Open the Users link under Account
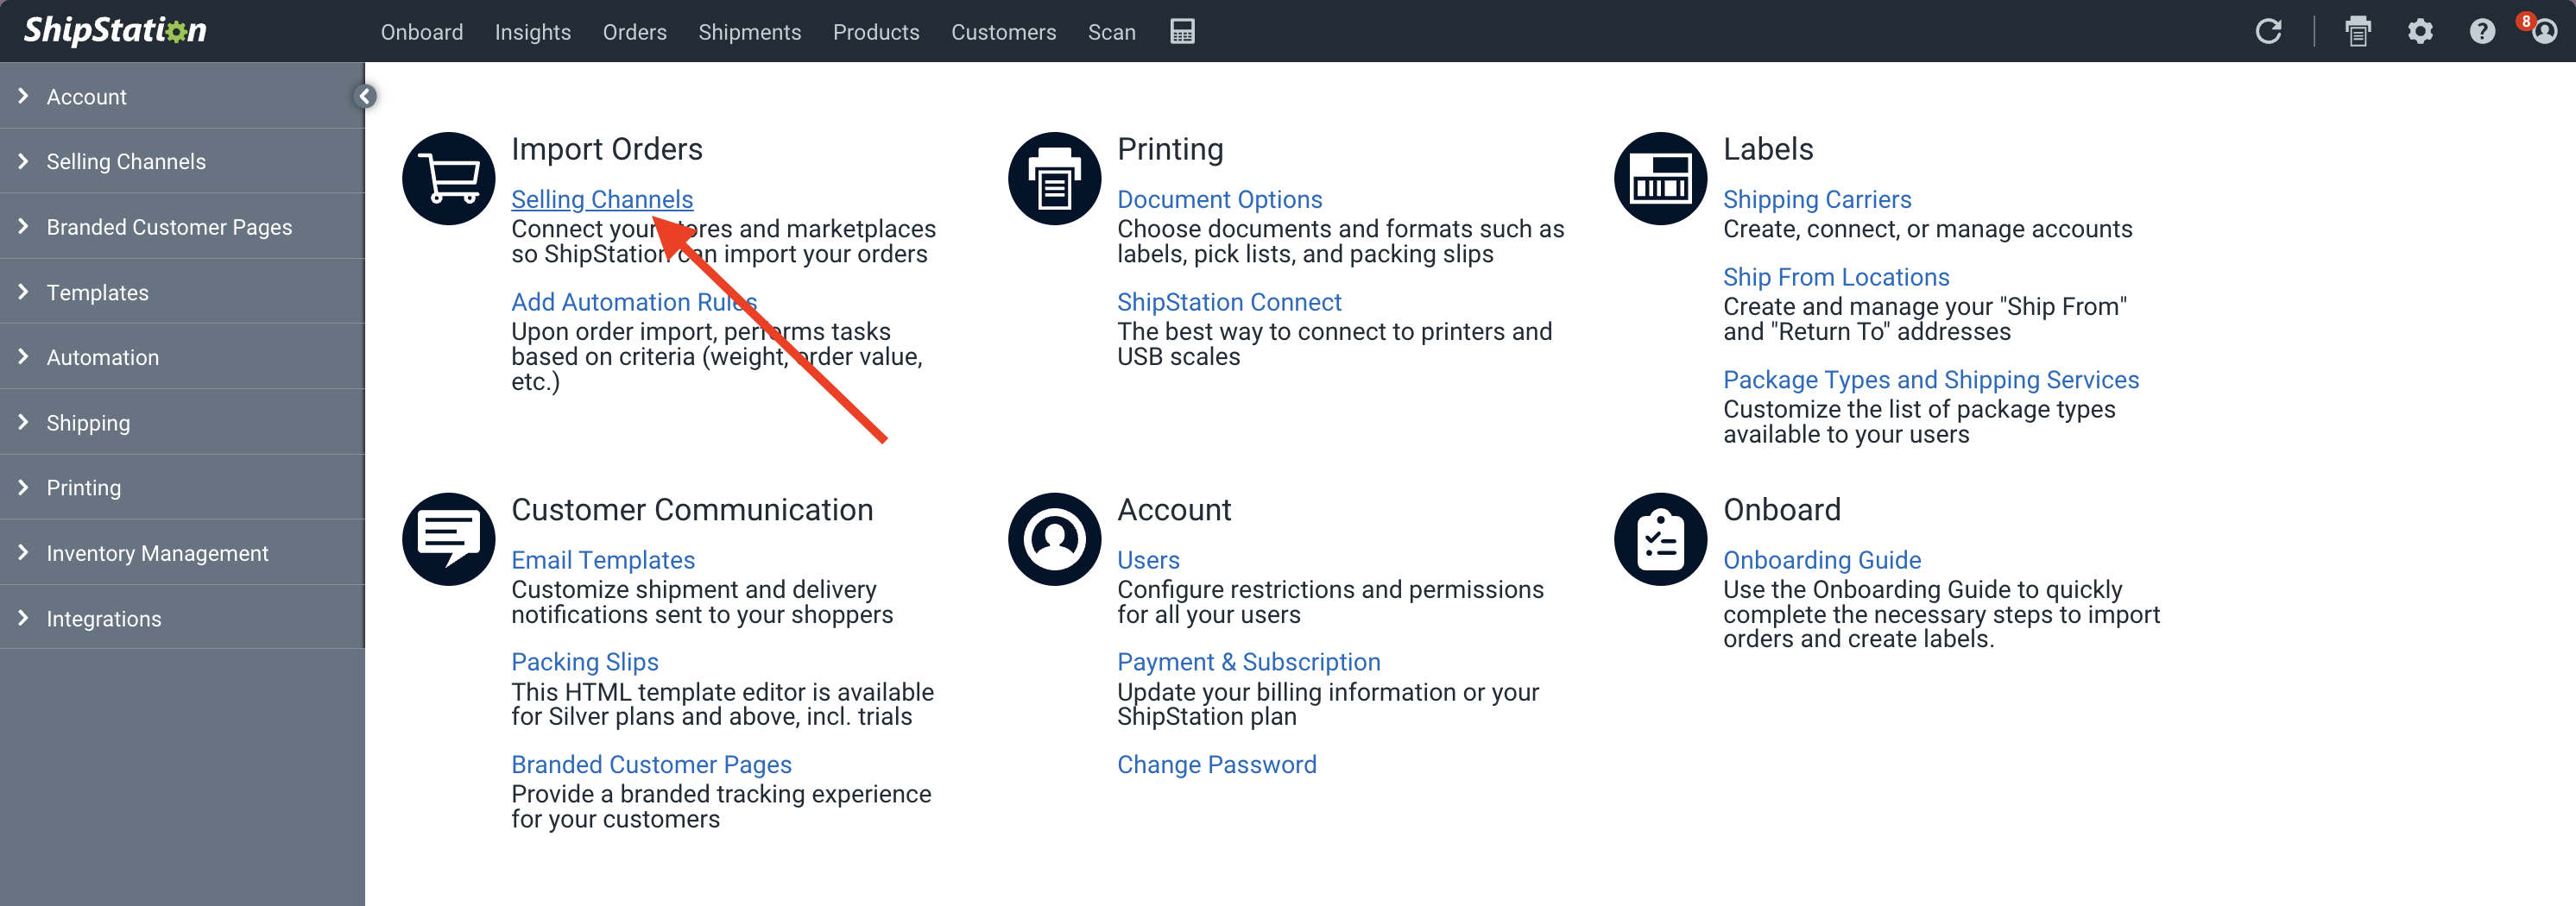2576x906 pixels. pos(1148,560)
